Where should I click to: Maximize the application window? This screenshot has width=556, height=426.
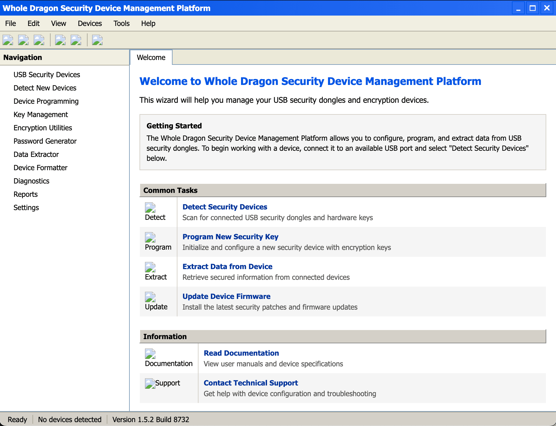click(x=533, y=8)
